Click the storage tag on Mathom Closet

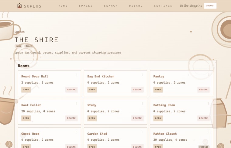coord(204,147)
